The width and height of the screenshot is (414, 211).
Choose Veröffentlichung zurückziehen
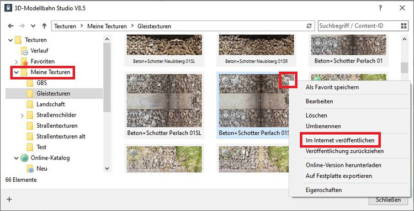point(344,151)
